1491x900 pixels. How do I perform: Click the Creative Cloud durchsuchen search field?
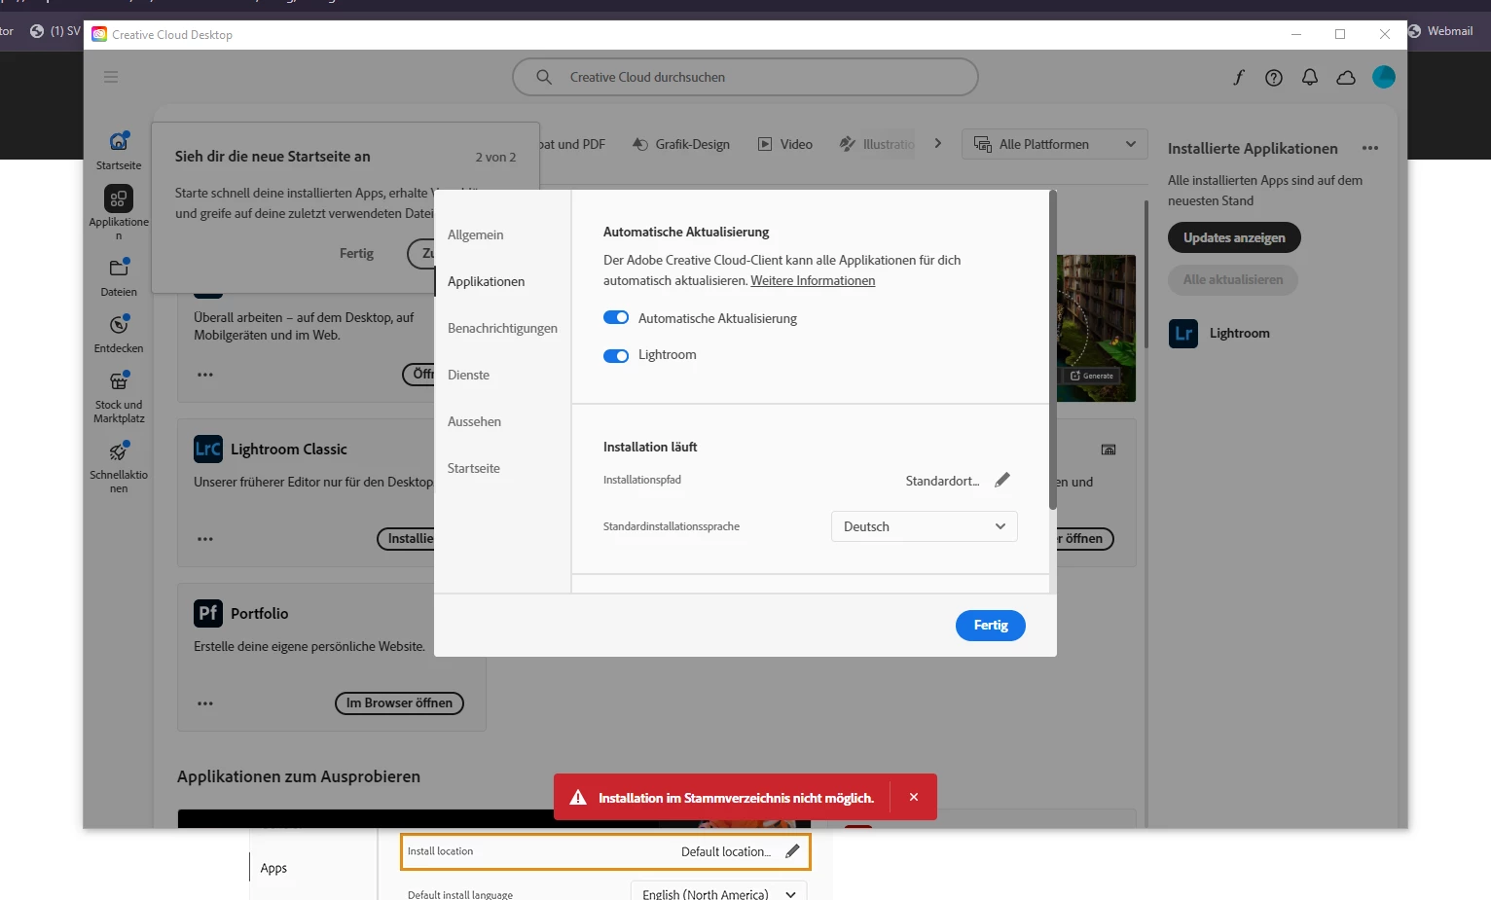coord(745,77)
